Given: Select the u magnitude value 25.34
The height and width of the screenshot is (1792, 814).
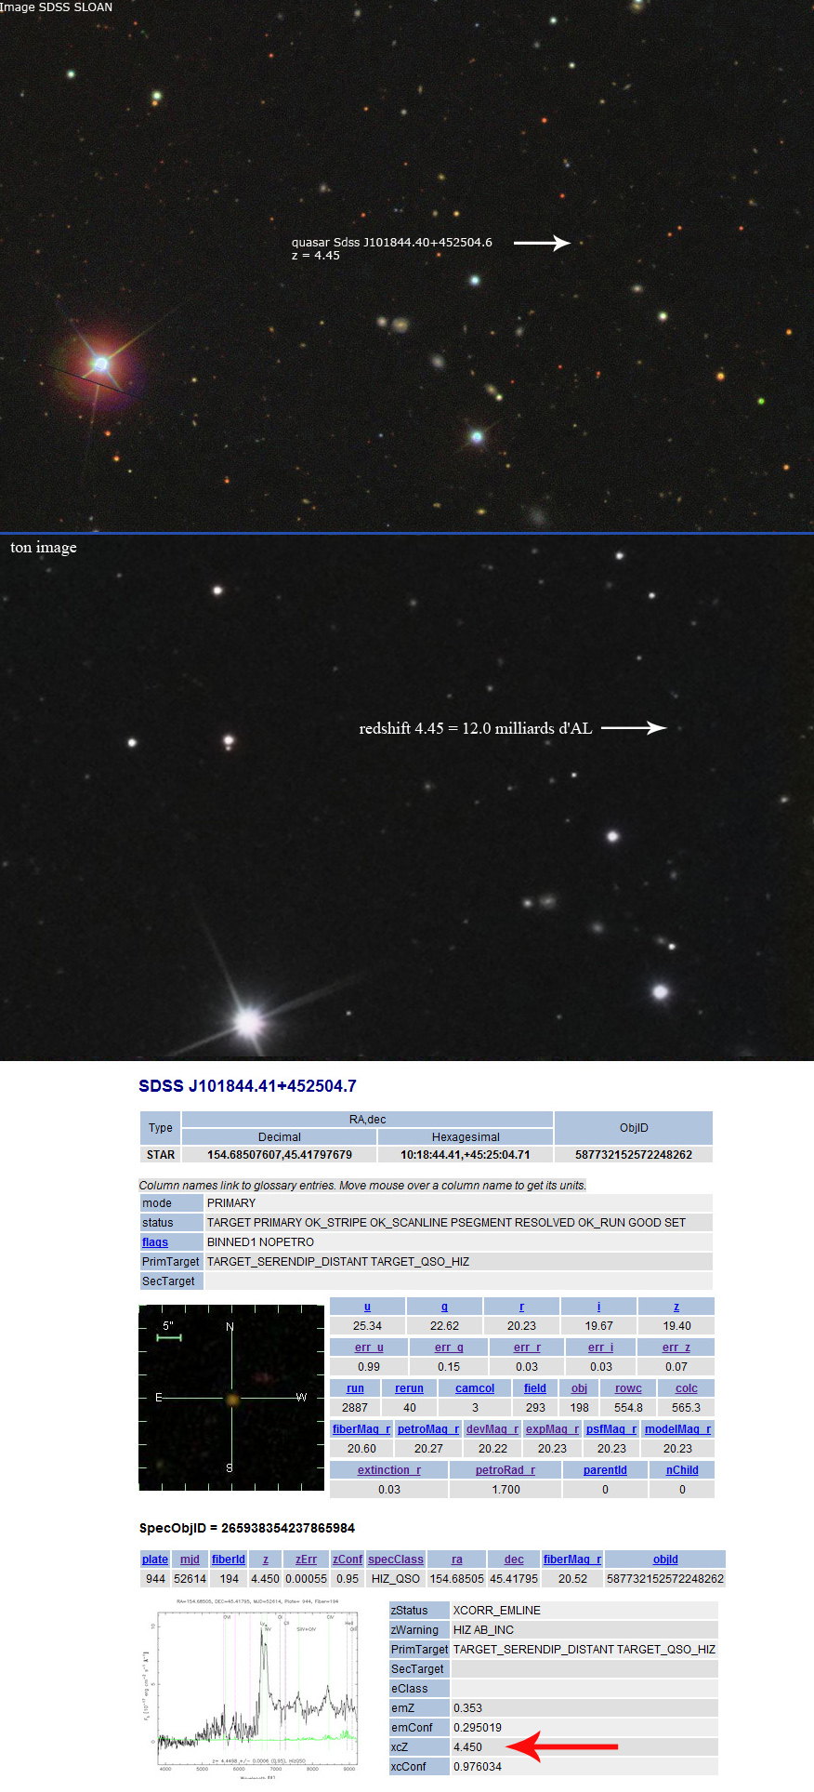Looking at the screenshot, I should click(x=367, y=1326).
